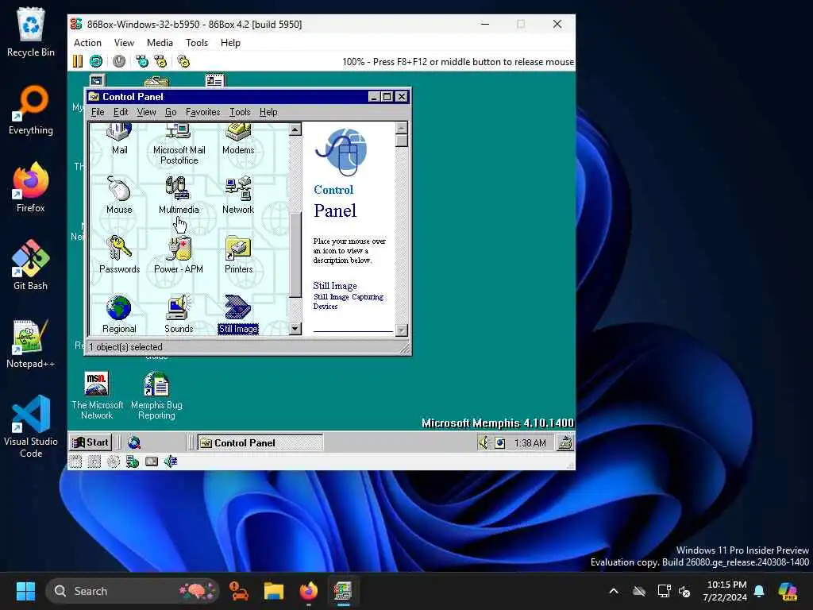Click the volume speaker tray icon in Memphis
The width and height of the screenshot is (813, 610).
tap(484, 442)
